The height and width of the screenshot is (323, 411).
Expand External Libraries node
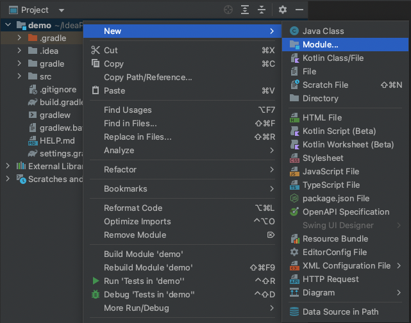pos(8,166)
